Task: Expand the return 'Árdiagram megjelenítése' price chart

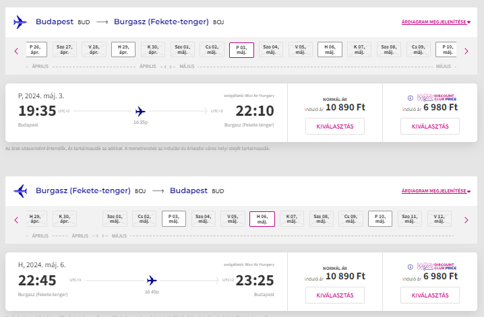Action: (x=435, y=191)
